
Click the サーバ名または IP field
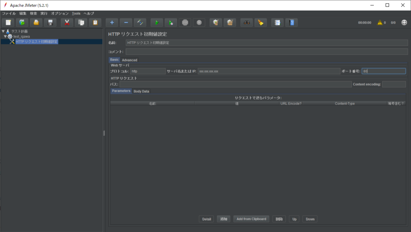pos(269,71)
